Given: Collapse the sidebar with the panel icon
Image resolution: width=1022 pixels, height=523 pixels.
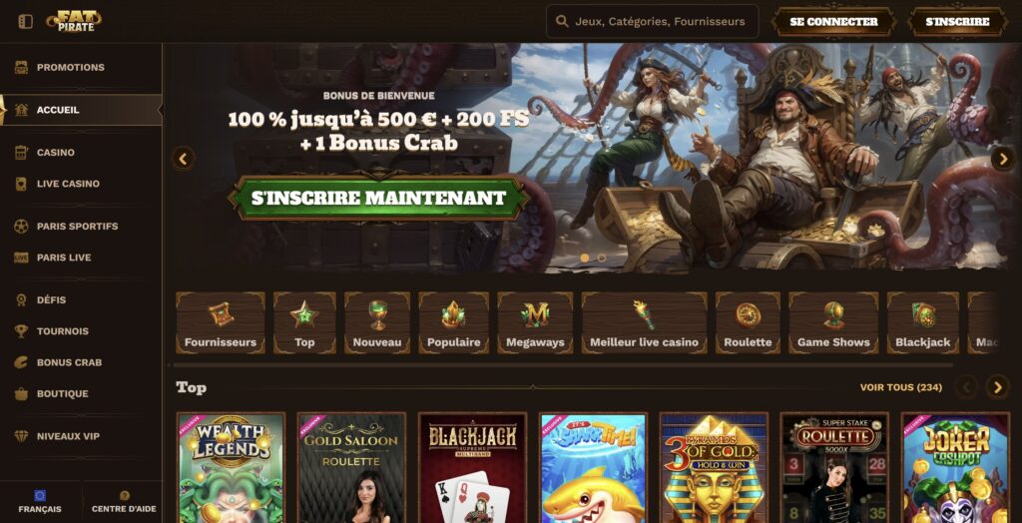Looking at the screenshot, I should pos(25,22).
